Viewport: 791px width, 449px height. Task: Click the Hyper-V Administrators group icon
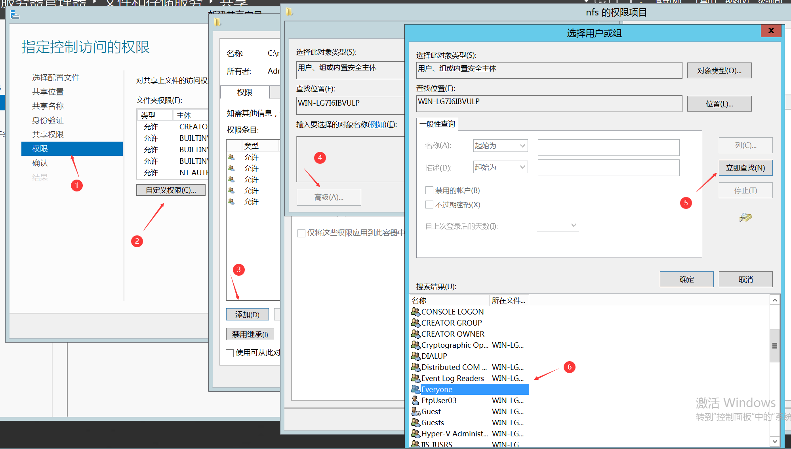coord(416,434)
